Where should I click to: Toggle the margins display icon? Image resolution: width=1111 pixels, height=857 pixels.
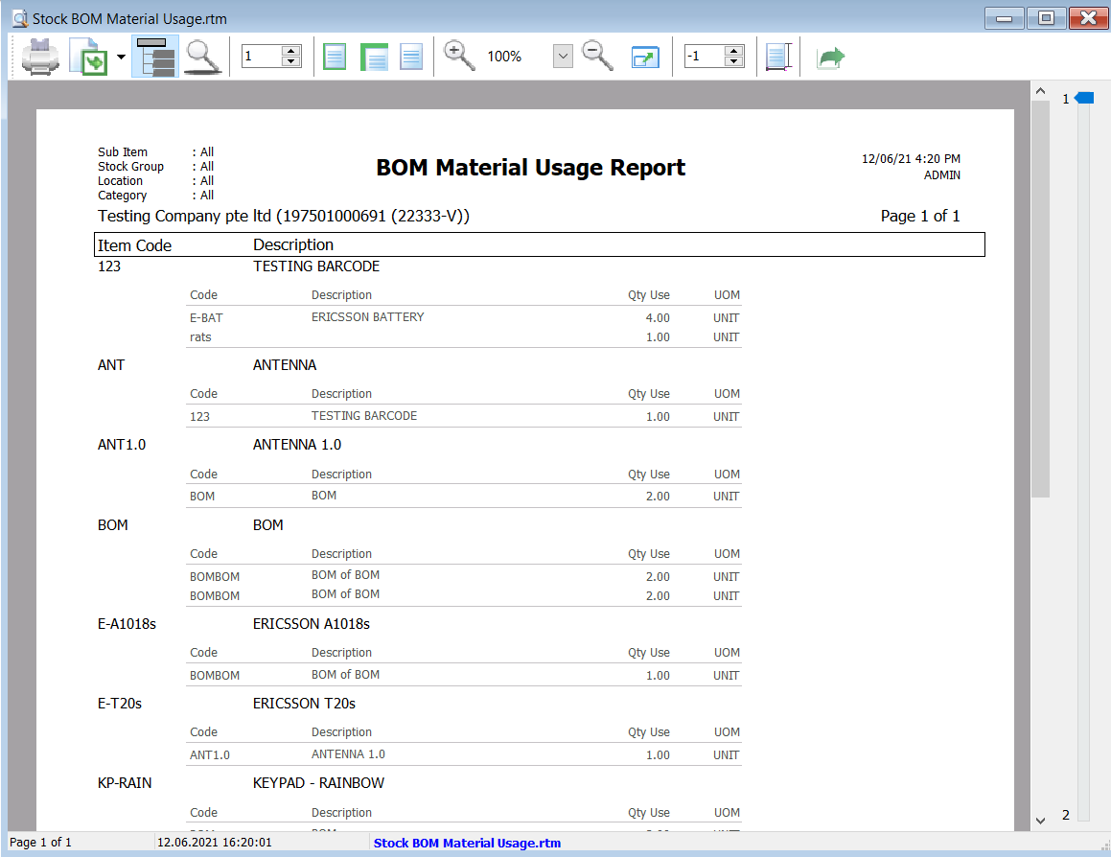(x=778, y=56)
